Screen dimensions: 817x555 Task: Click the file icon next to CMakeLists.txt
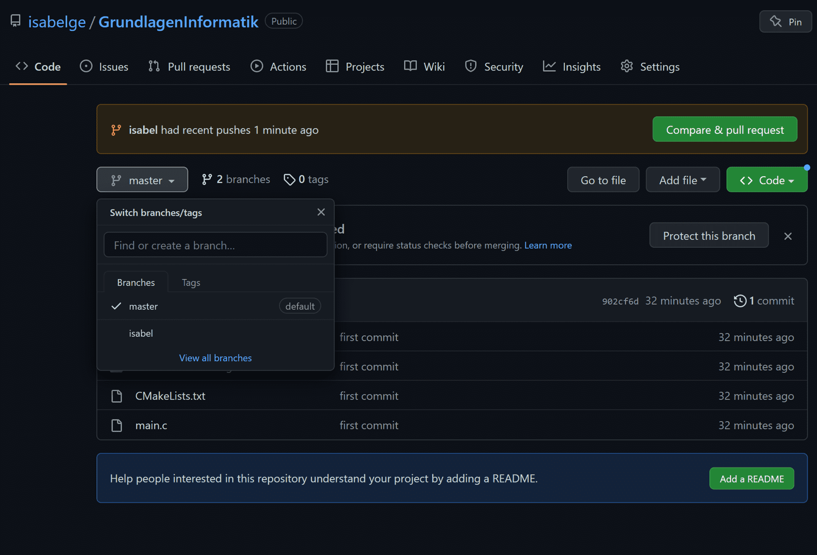pyautogui.click(x=117, y=396)
